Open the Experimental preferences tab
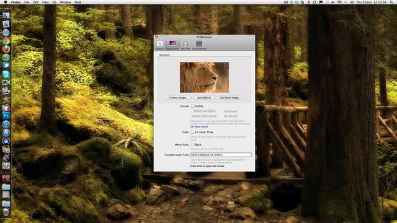 click(x=199, y=45)
